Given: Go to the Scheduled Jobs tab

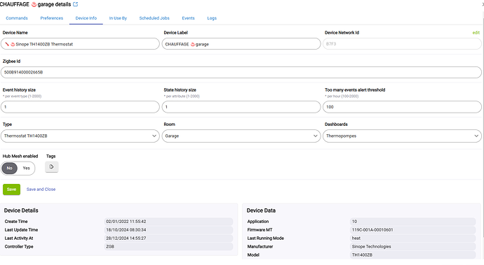Looking at the screenshot, I should pyautogui.click(x=154, y=18).
